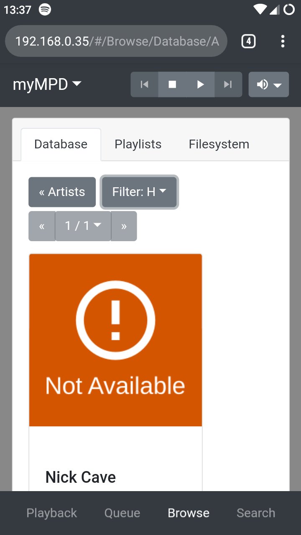The height and width of the screenshot is (535, 301).
Task: Go to previous page with « button
Action: tap(42, 226)
